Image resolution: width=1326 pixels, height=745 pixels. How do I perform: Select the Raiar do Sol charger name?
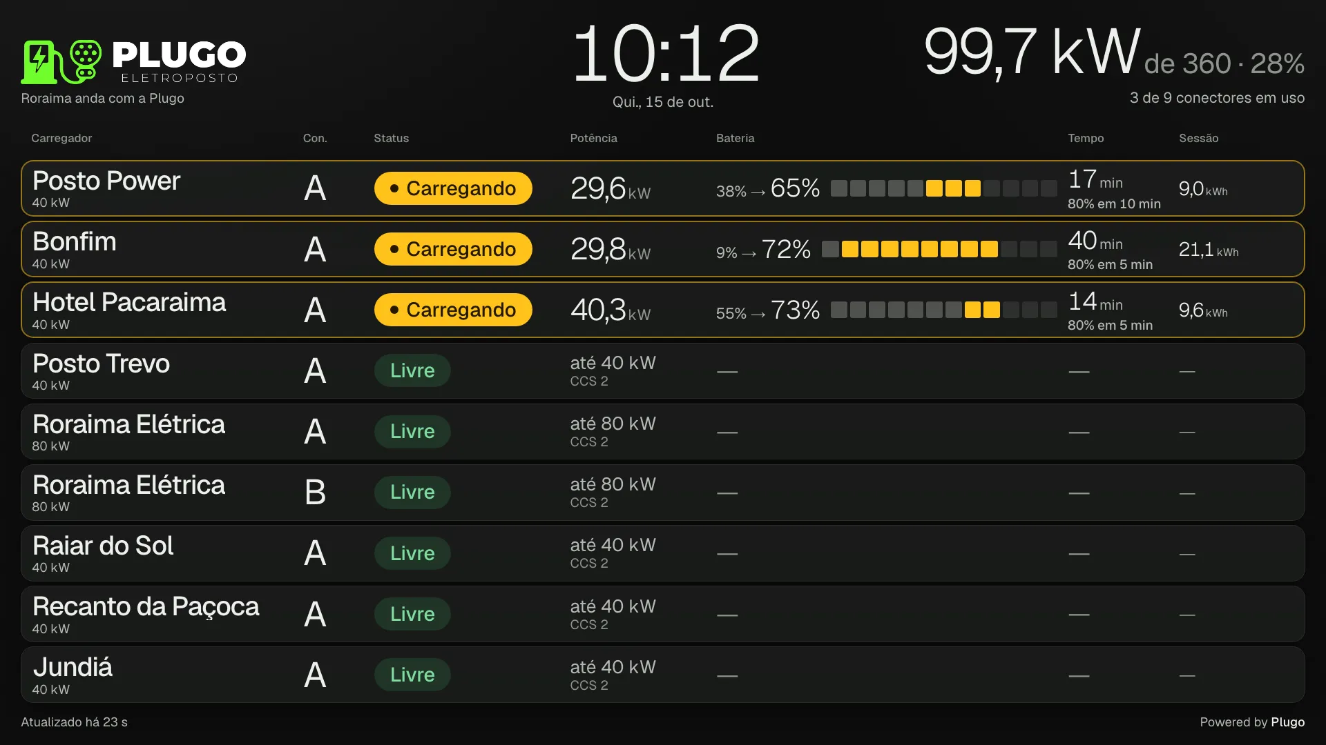[103, 546]
